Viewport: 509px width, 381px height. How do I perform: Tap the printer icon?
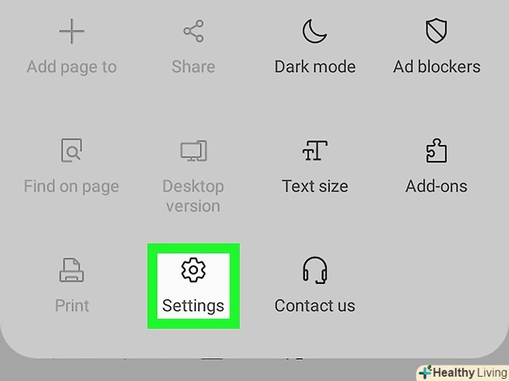tap(71, 270)
